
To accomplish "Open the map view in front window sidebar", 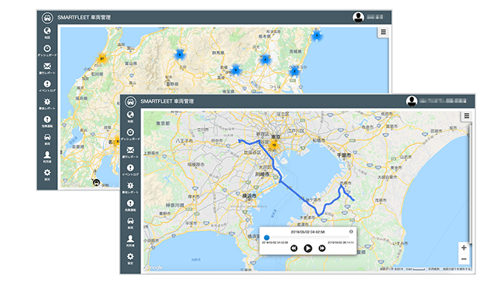I will click(130, 115).
